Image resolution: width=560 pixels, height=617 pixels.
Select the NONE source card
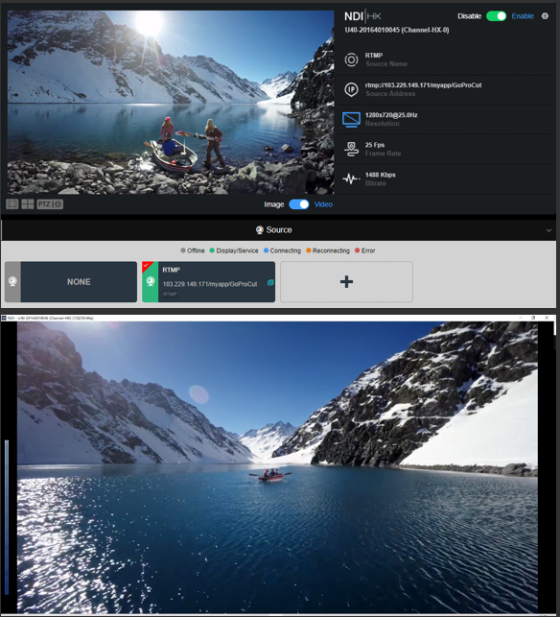click(x=71, y=282)
